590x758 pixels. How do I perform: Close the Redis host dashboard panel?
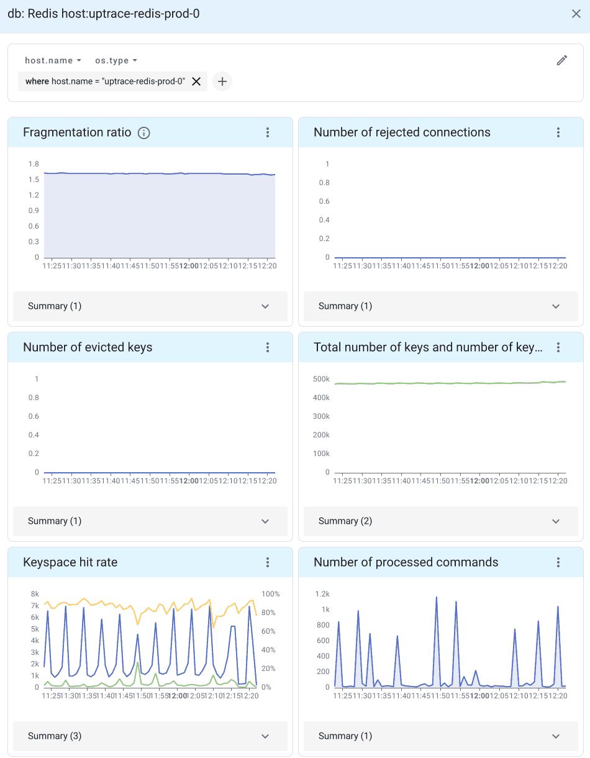tap(576, 13)
